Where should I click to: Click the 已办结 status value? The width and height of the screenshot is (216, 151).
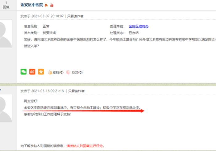coord(134,33)
